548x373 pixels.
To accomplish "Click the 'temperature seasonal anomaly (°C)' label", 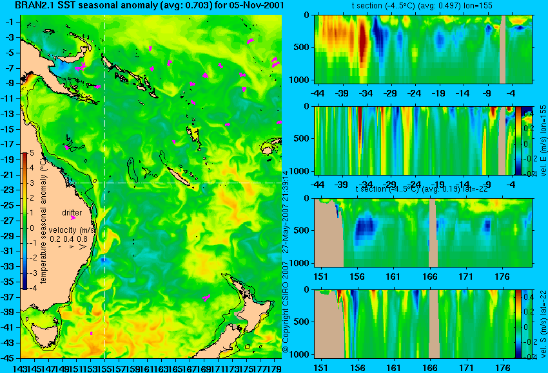I will [x=43, y=221].
